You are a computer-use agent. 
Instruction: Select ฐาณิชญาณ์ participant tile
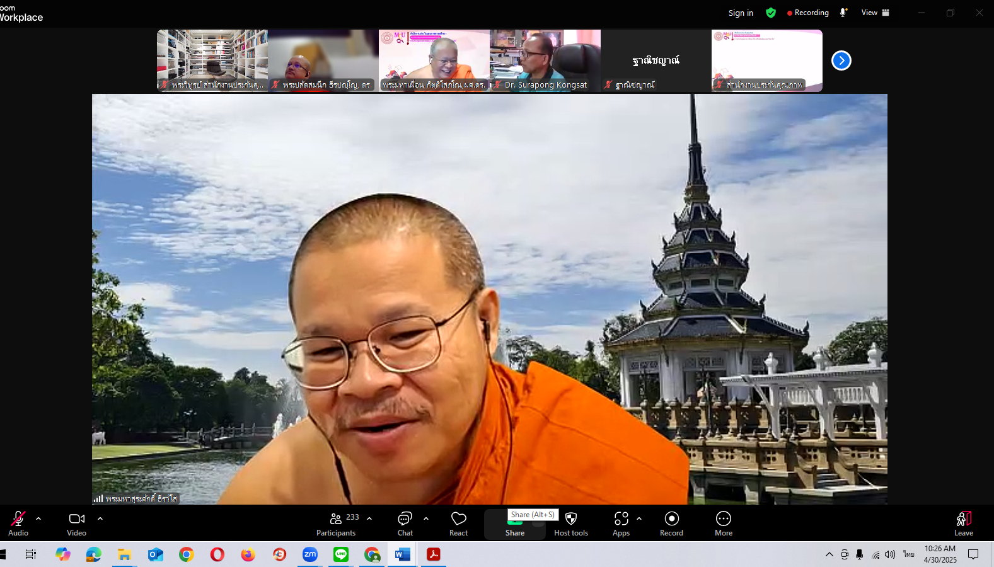tap(656, 60)
